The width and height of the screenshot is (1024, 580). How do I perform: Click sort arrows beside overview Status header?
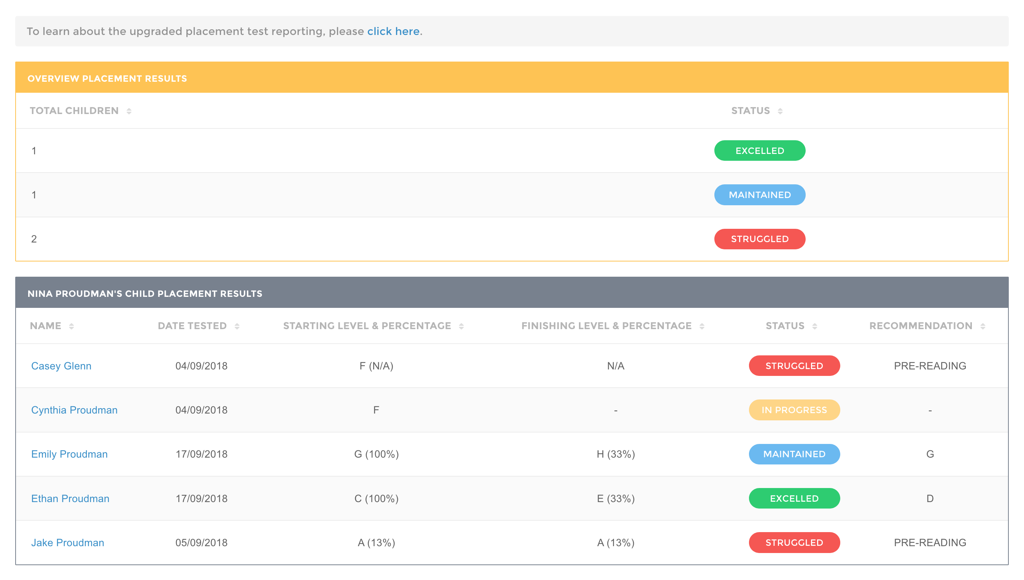click(780, 111)
